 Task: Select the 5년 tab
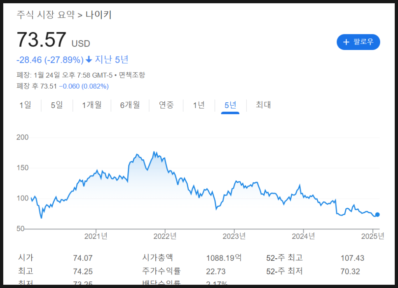pos(230,105)
